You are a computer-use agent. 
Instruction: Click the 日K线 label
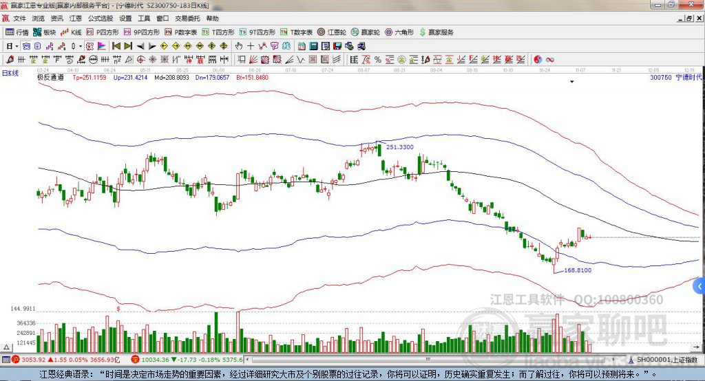coord(10,73)
